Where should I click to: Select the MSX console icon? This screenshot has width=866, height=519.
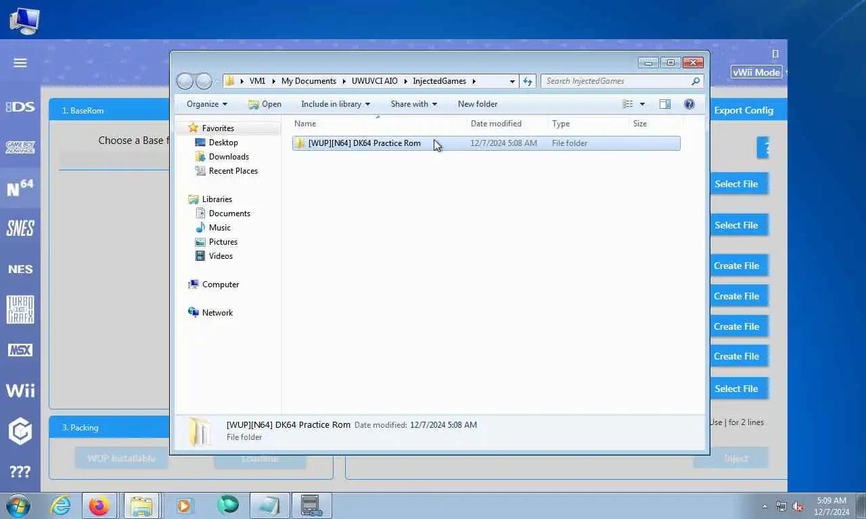point(20,350)
